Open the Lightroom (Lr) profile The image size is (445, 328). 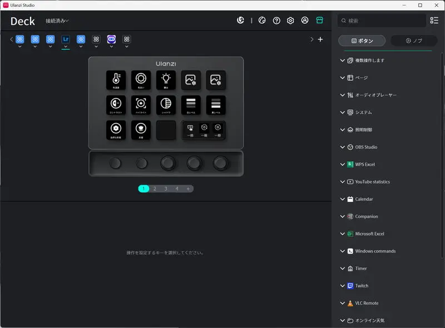(x=66, y=39)
